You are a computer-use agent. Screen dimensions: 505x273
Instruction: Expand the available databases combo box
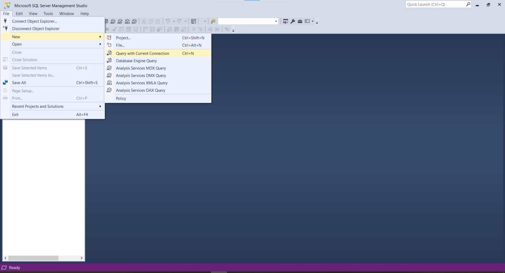point(276,21)
